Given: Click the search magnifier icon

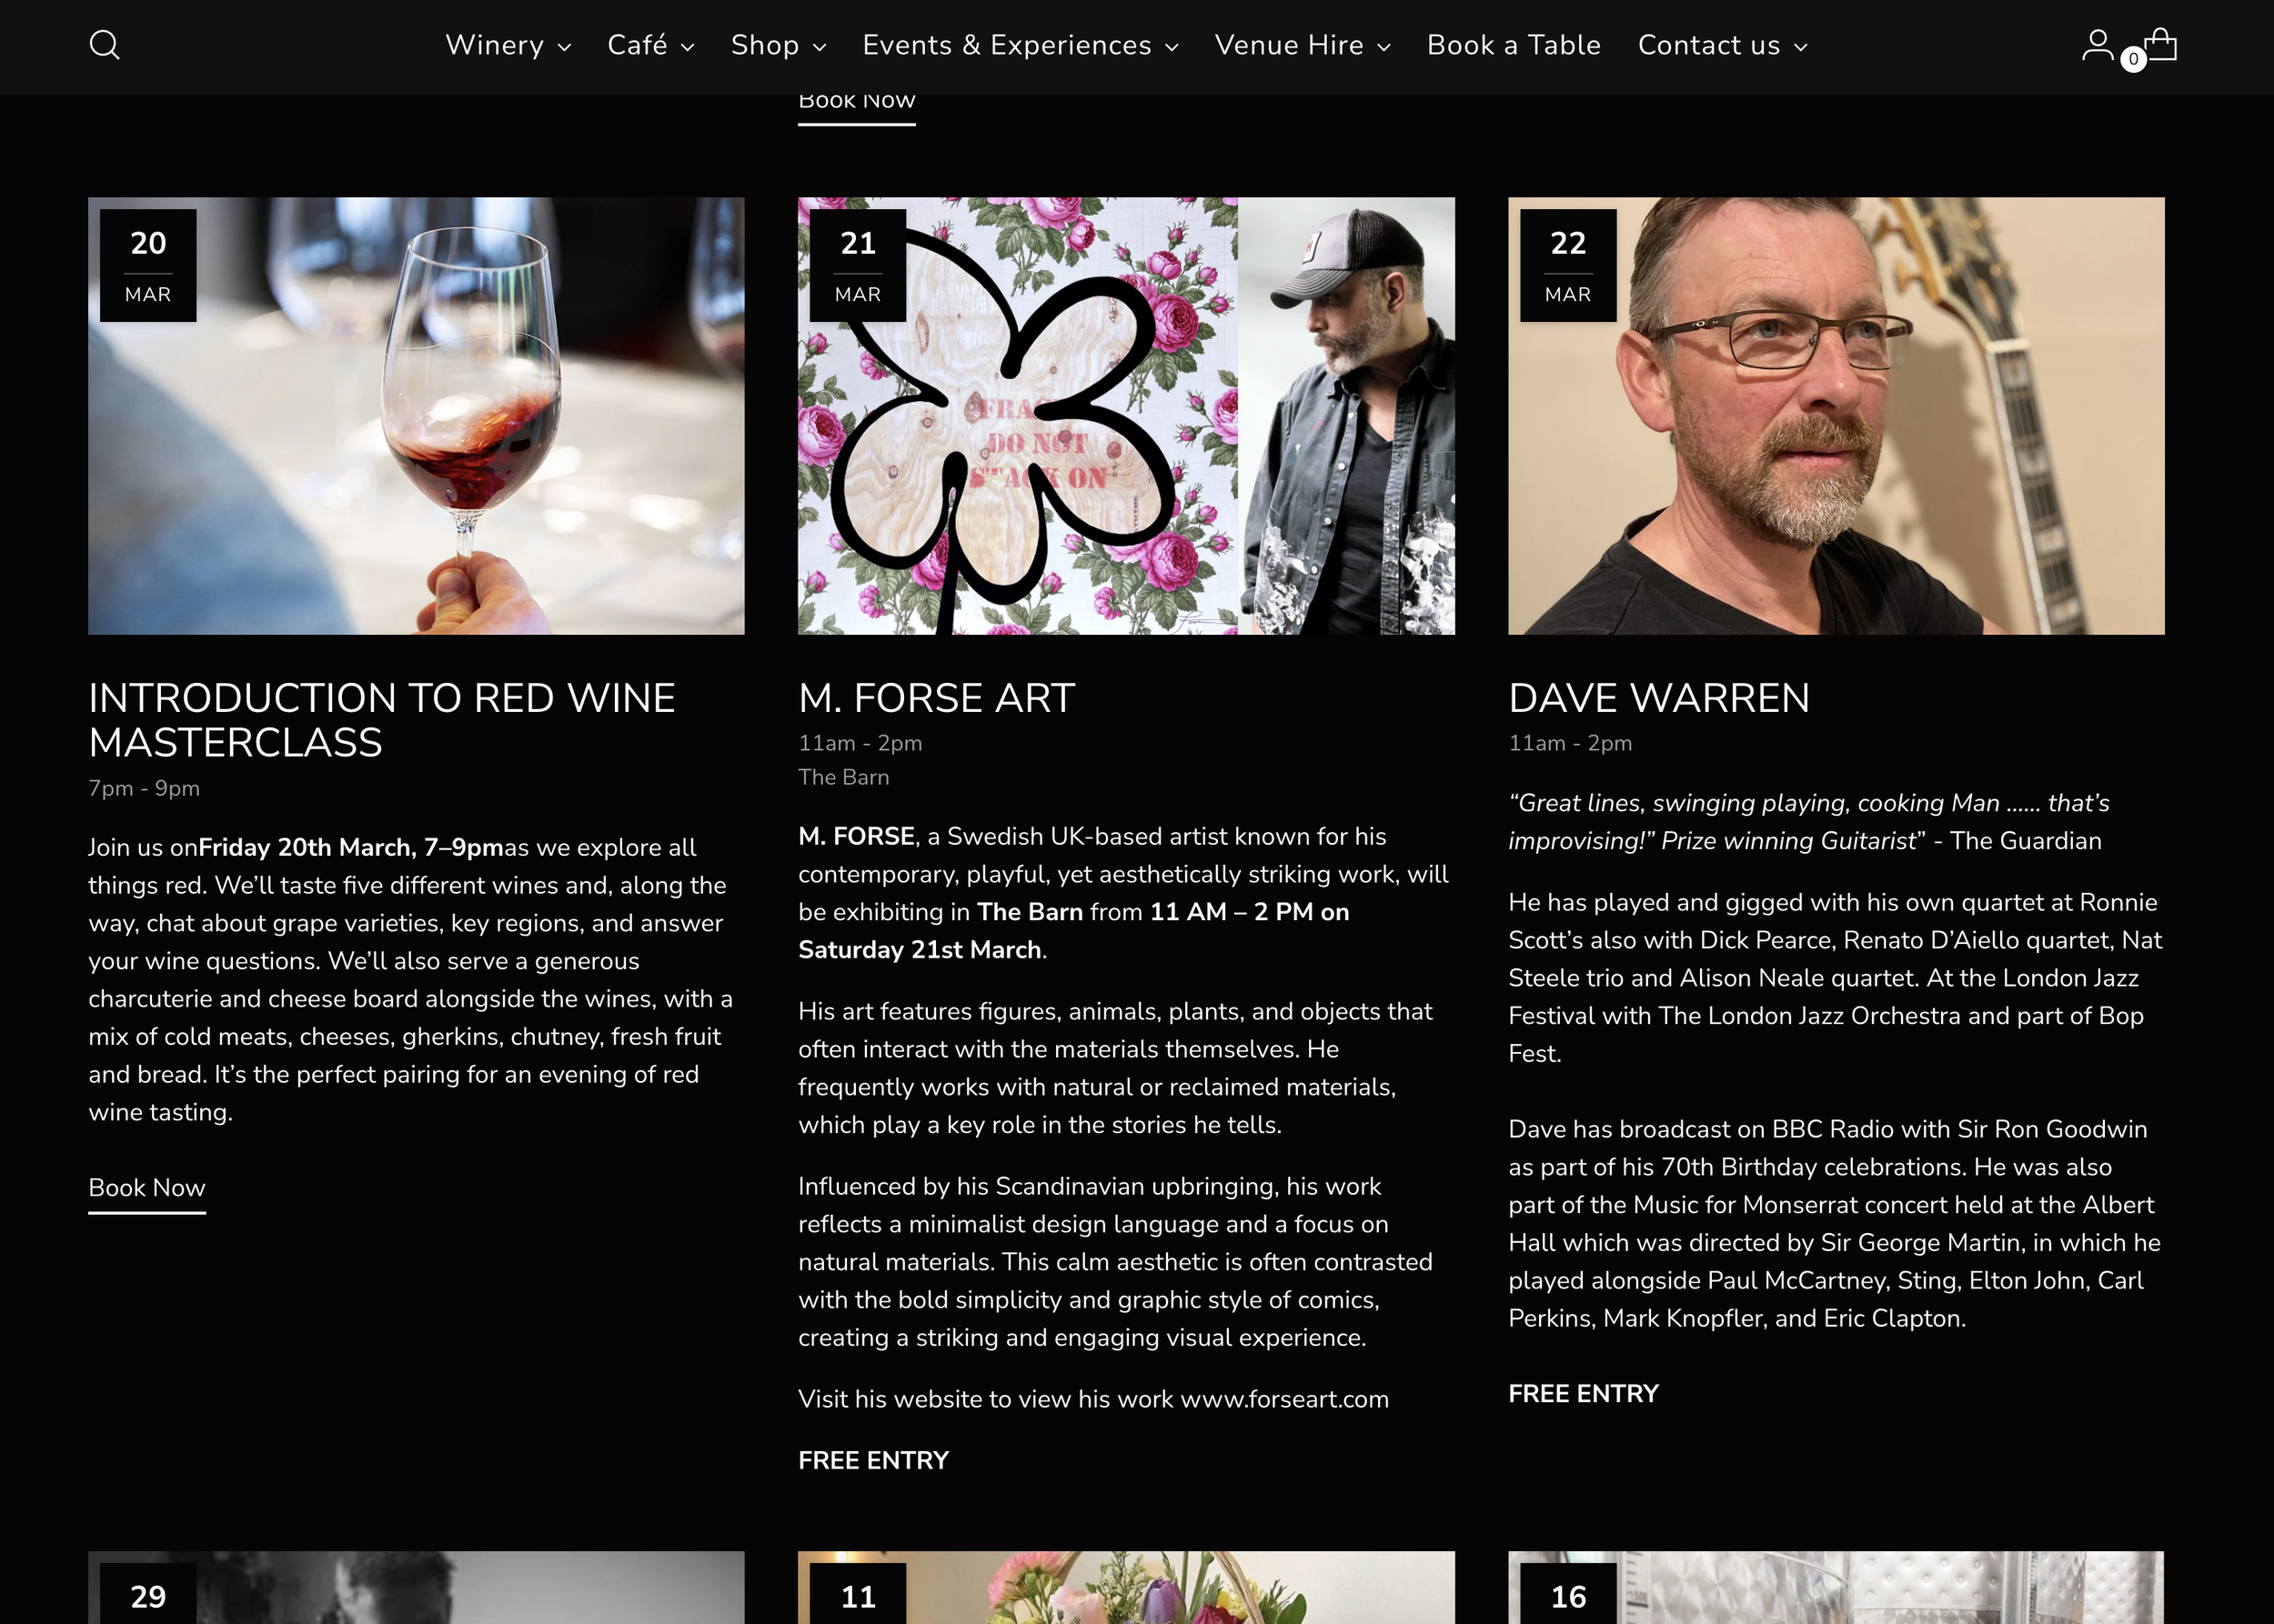Looking at the screenshot, I should 104,45.
